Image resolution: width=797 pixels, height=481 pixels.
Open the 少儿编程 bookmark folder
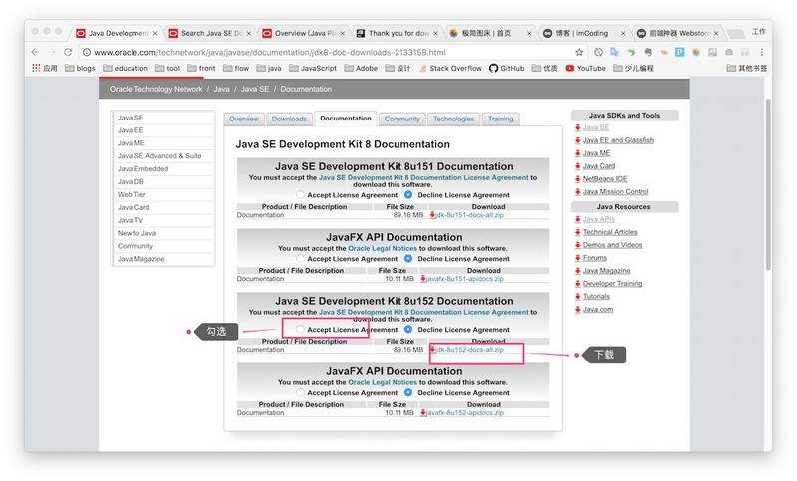click(633, 68)
